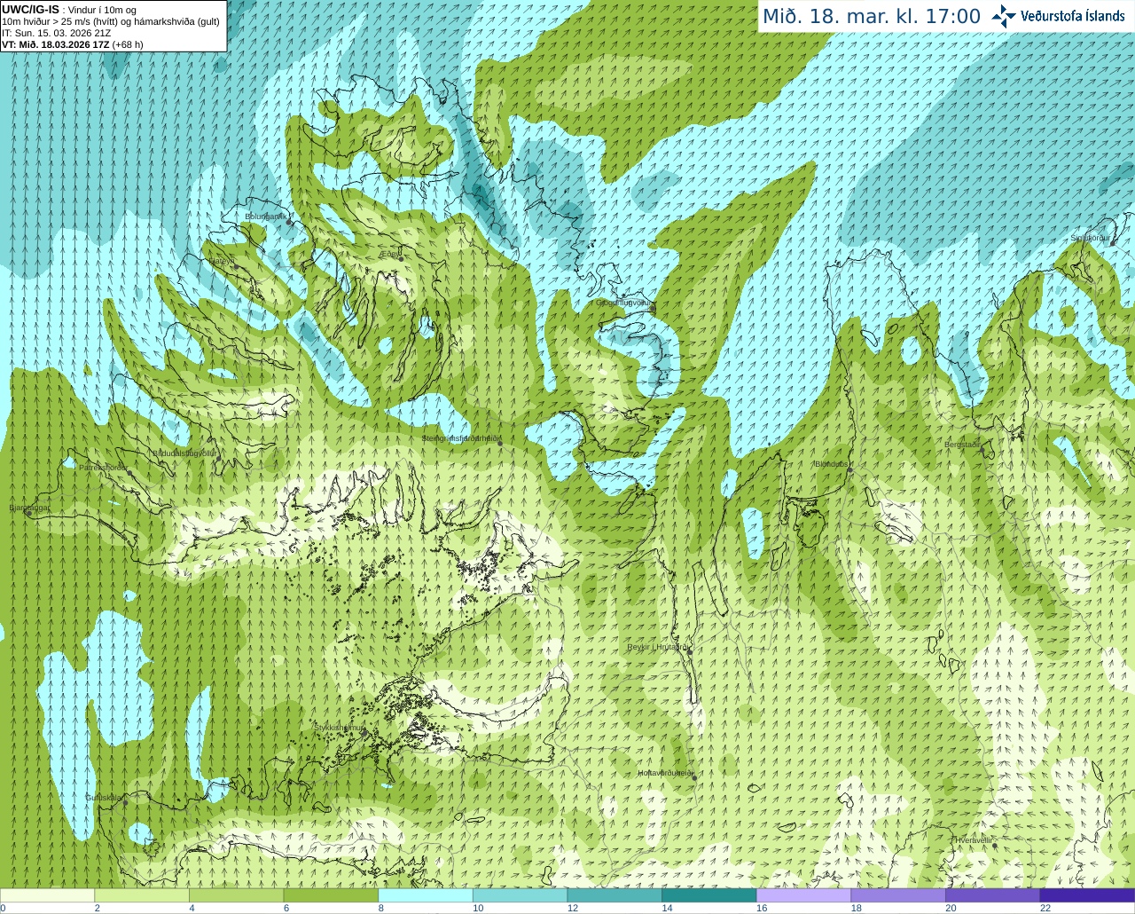The image size is (1135, 914).
Task: Click the 10–12 m/s turquoise legend swatch
Action: [520, 895]
